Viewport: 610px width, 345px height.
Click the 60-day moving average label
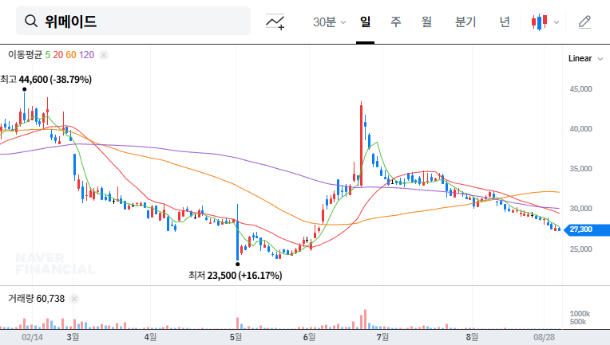click(71, 55)
